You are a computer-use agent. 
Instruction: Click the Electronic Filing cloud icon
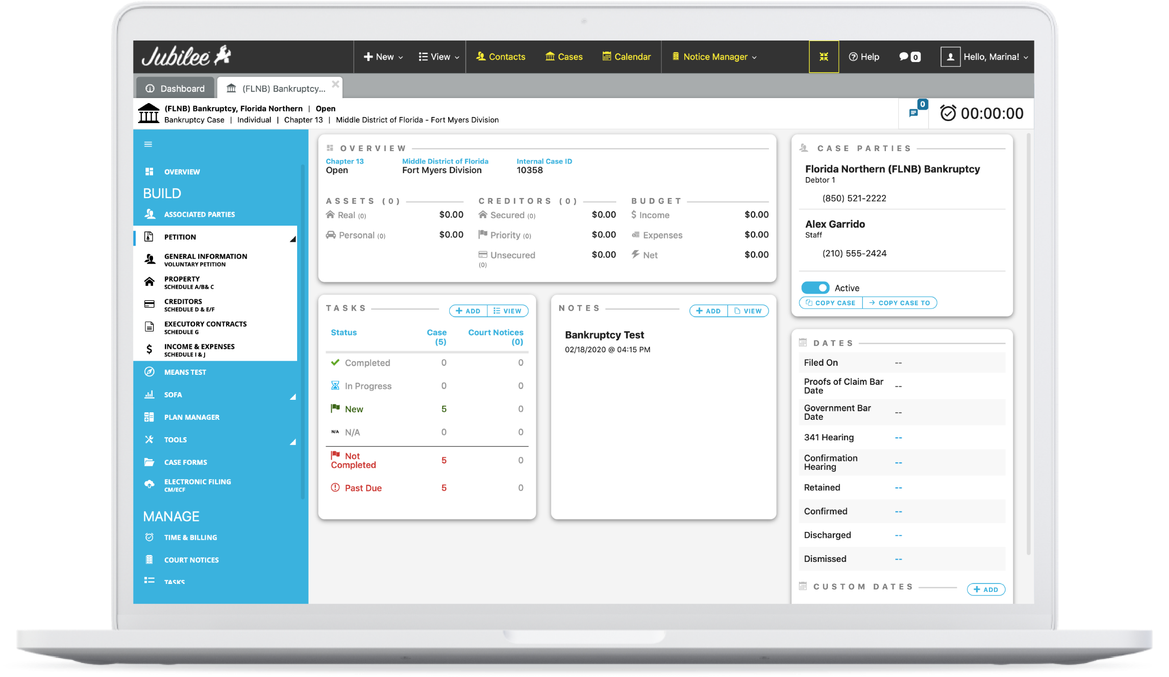[149, 484]
